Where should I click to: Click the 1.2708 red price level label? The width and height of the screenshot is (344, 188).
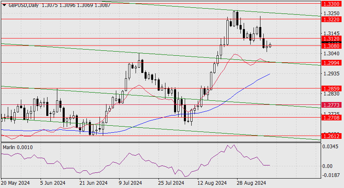click(x=331, y=118)
